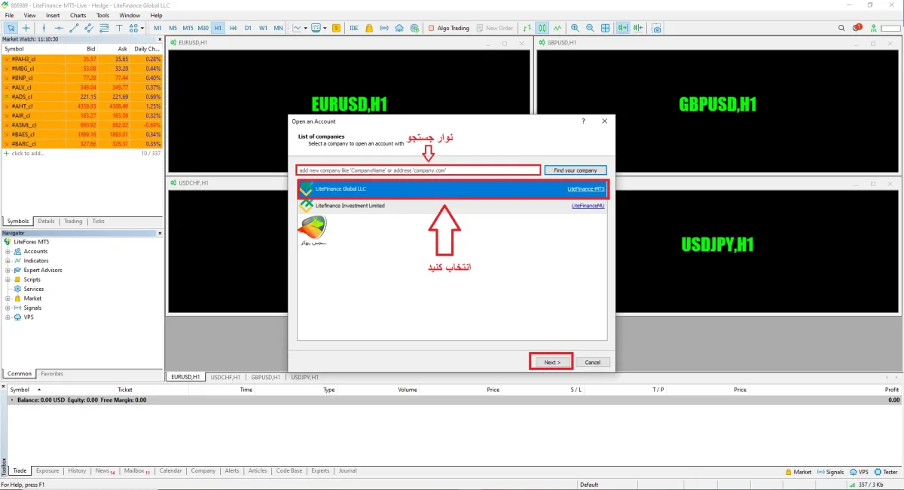This screenshot has width=904, height=490.
Task: Take a chart screenshot with camera icon
Action: coord(656,28)
